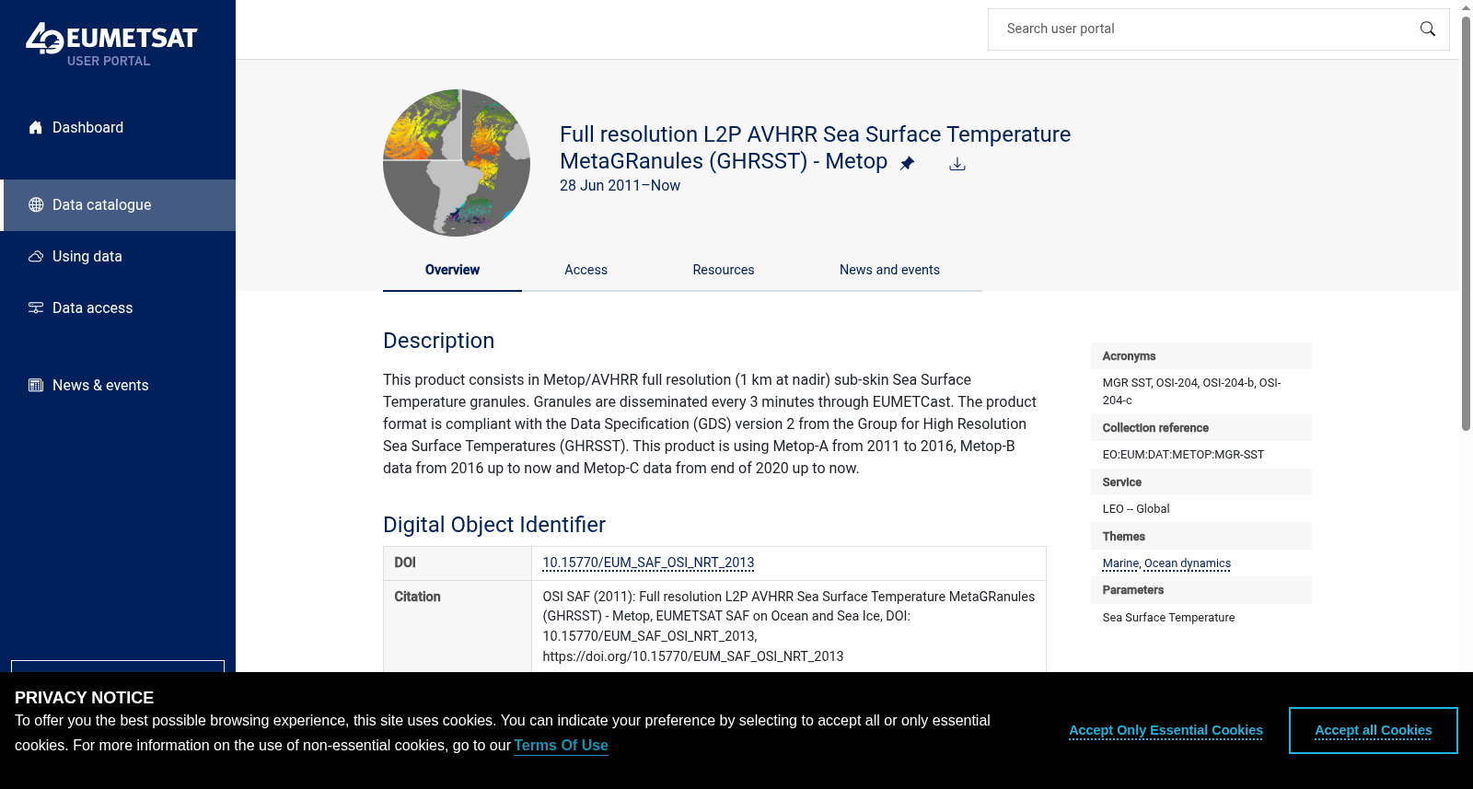Open Dashboard in the sidebar
The width and height of the screenshot is (1473, 789).
(118, 128)
